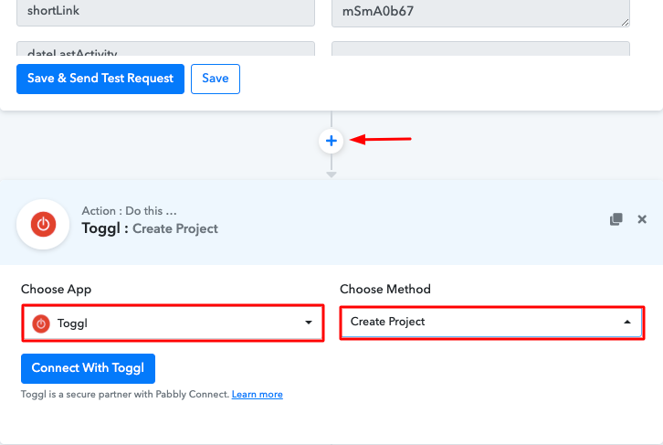The image size is (663, 445).
Task: Add a new step with the plus icon
Action: point(331,141)
